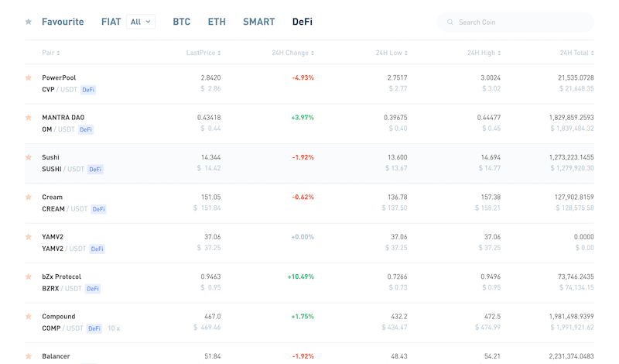Viewport: 619px width, 364px height.
Task: Click the '10 x' leverage badge on COMP/USDT
Action: pos(114,328)
